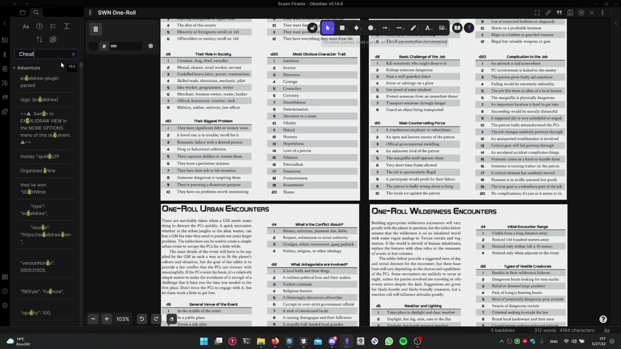Toggle fullscreen mode header icon

click(537, 13)
